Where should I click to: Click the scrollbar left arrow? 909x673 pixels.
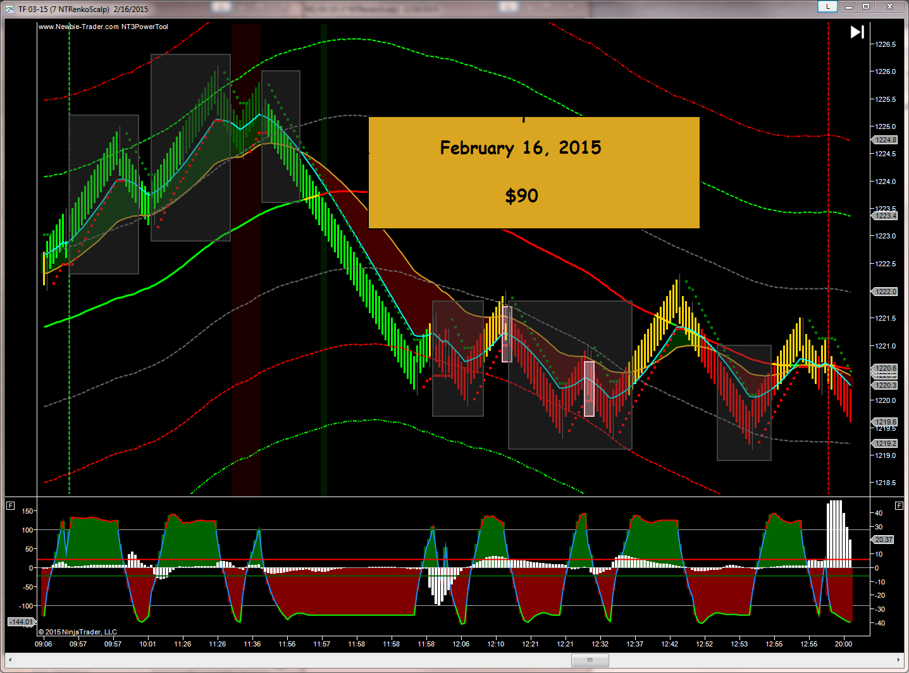coord(10,660)
